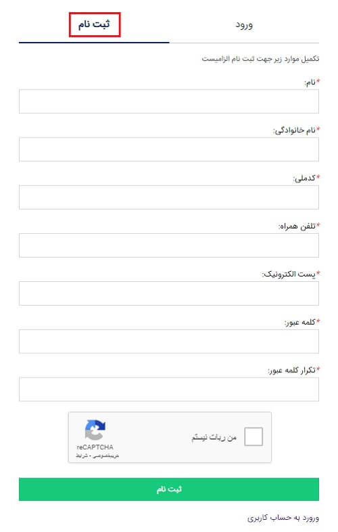Follow the ورود به حساب کاربری link
Viewport: 338px width, 532px height.
(283, 518)
